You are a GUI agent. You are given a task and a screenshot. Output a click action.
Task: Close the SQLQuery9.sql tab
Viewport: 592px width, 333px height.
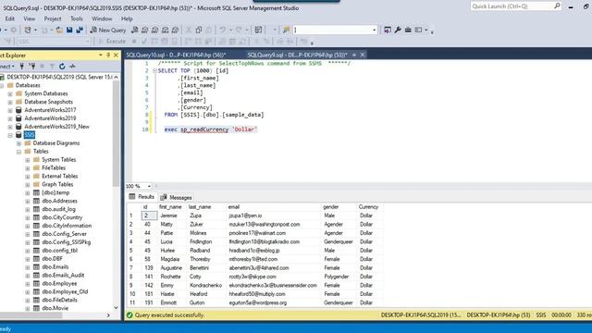[363, 55]
